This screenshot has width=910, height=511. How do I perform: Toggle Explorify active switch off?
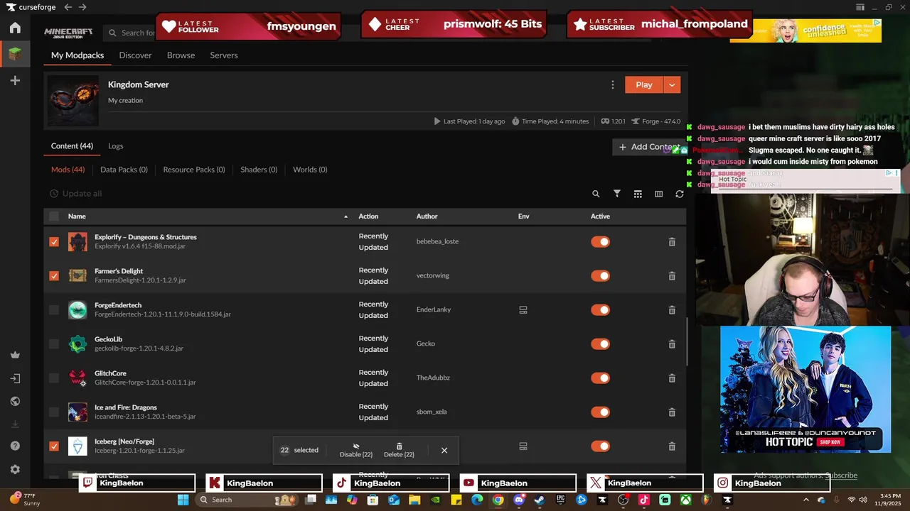[601, 242]
